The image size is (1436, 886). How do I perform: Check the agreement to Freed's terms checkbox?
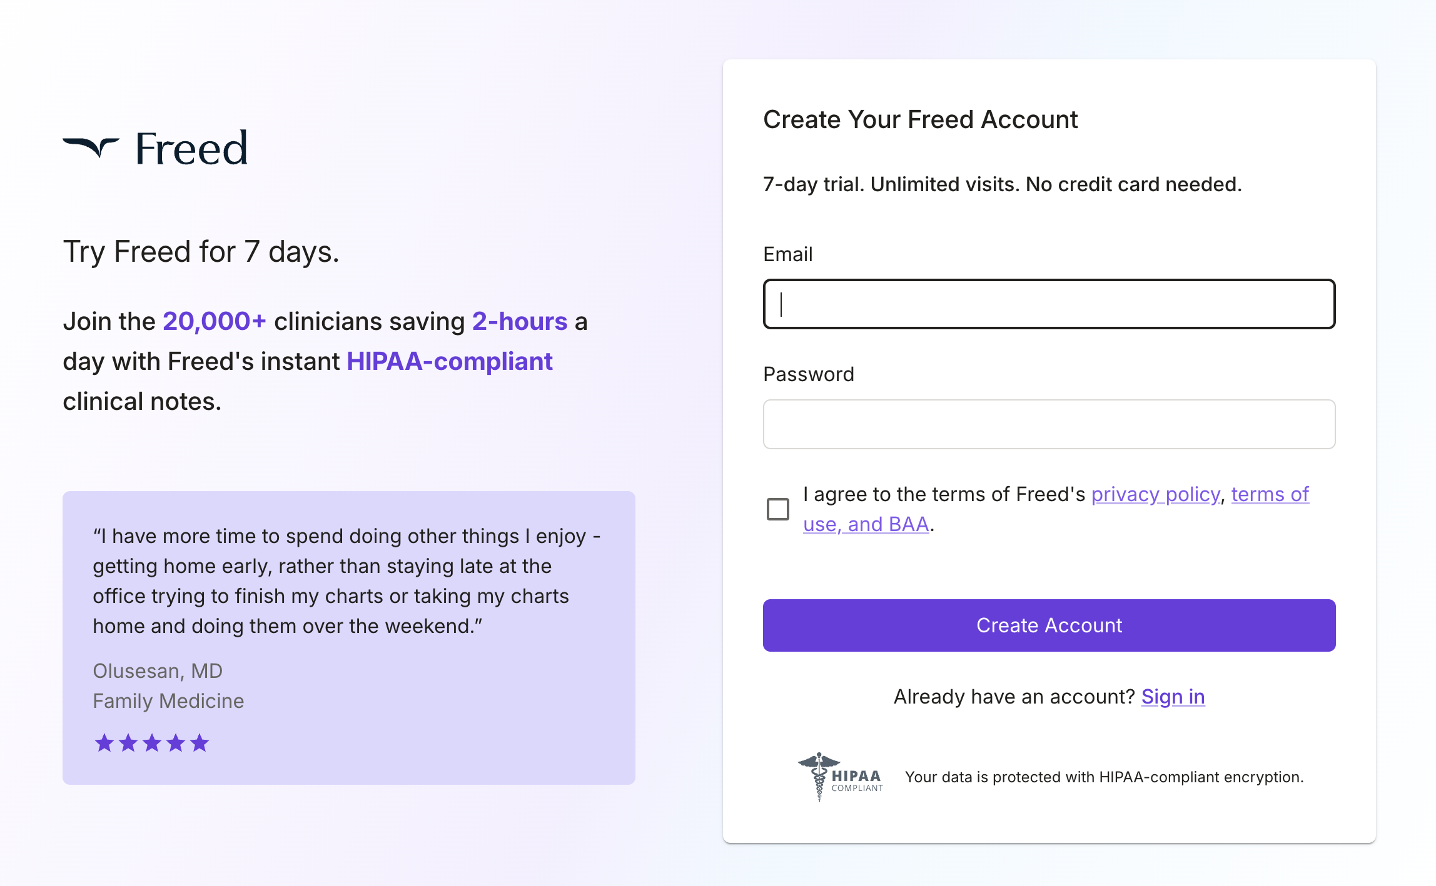[x=777, y=509]
